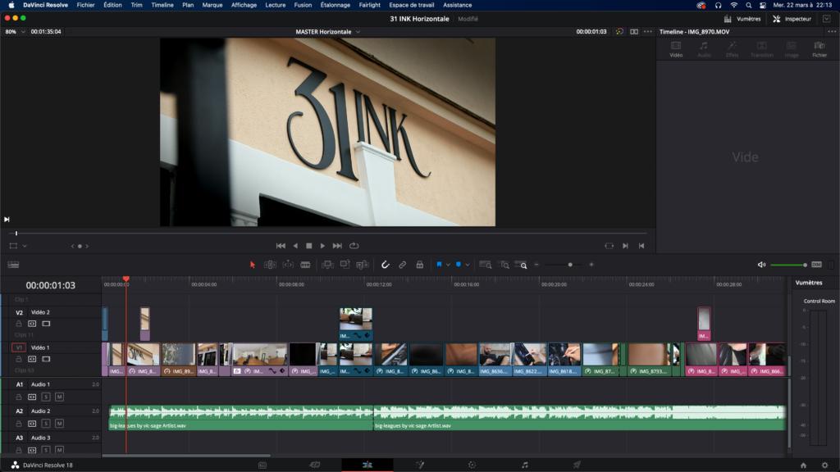Open the Timeline menu

tap(162, 6)
